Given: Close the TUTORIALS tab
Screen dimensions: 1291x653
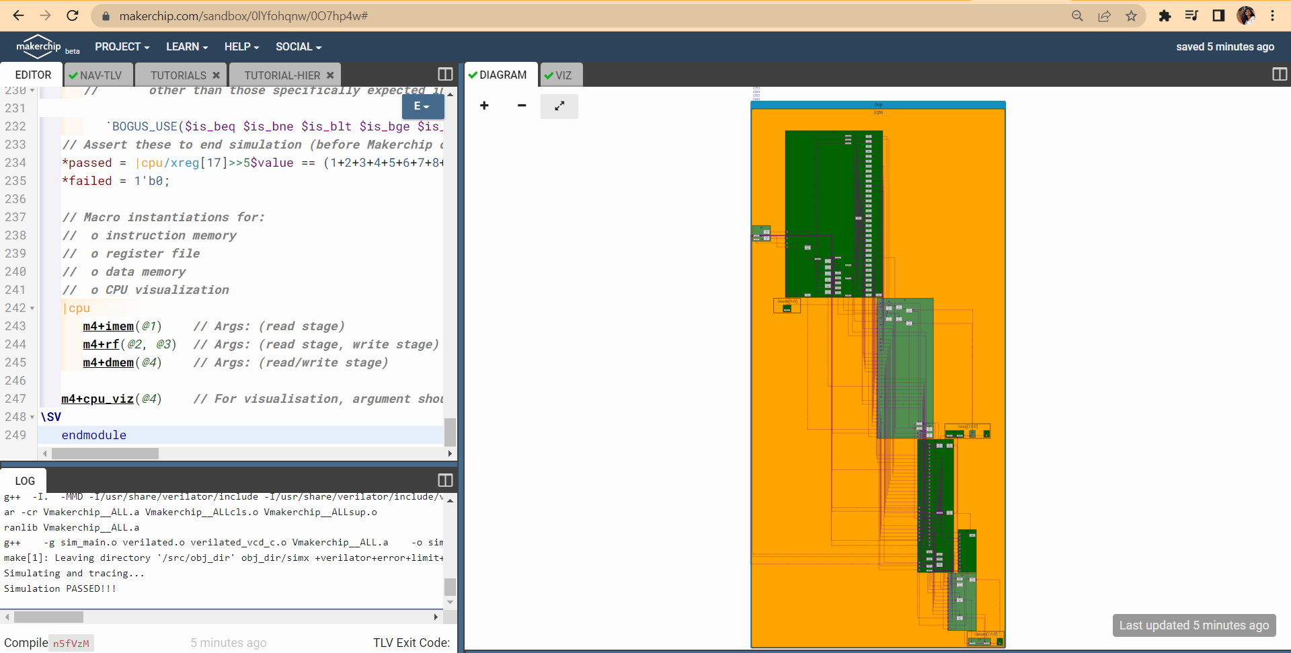Looking at the screenshot, I should click(x=217, y=75).
